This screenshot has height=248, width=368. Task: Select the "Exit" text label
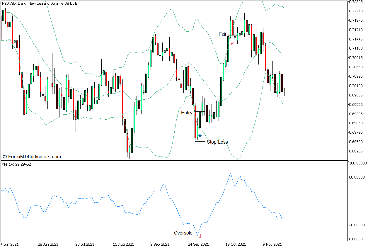(x=222, y=35)
